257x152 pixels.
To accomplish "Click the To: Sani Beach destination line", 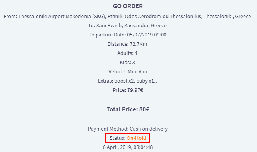I will [x=127, y=25].
